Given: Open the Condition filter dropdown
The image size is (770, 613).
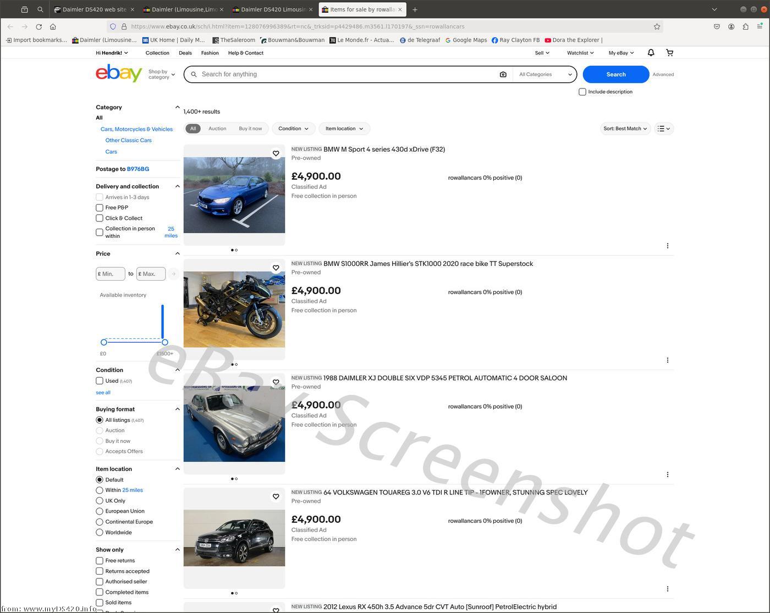Looking at the screenshot, I should coord(293,129).
